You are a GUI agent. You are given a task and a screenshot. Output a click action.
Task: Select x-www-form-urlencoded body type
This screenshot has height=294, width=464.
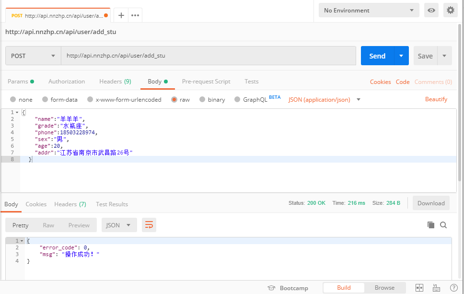[x=124, y=99]
